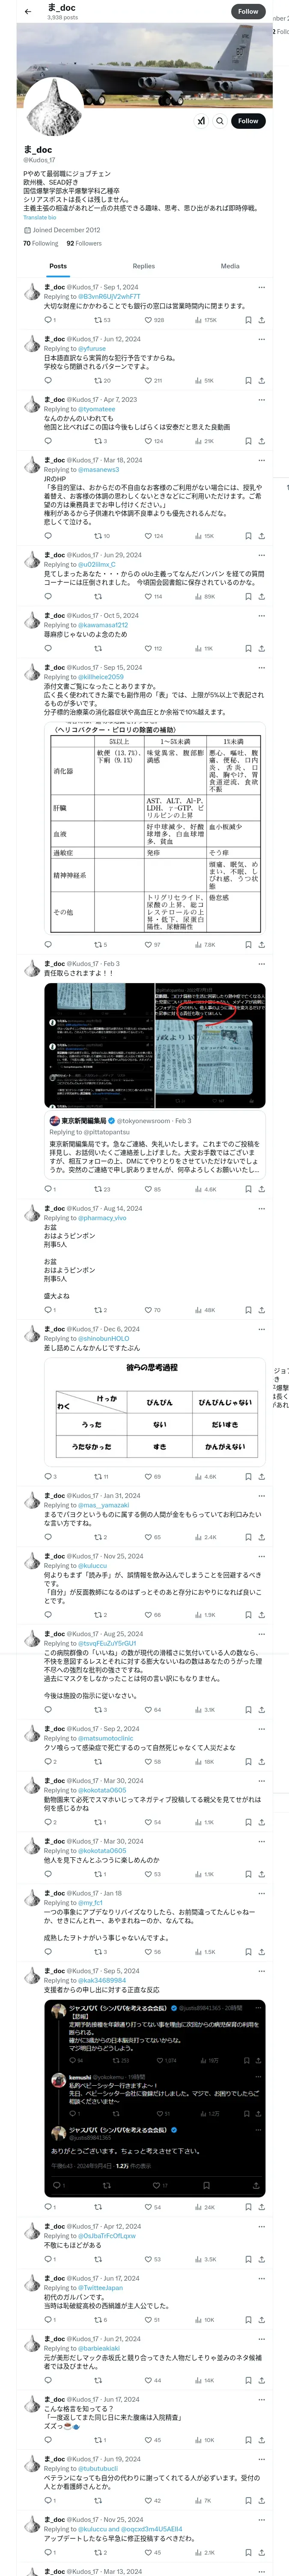
Task: Bookmark the Oct 5, 2024 post
Action: pyautogui.click(x=248, y=648)
